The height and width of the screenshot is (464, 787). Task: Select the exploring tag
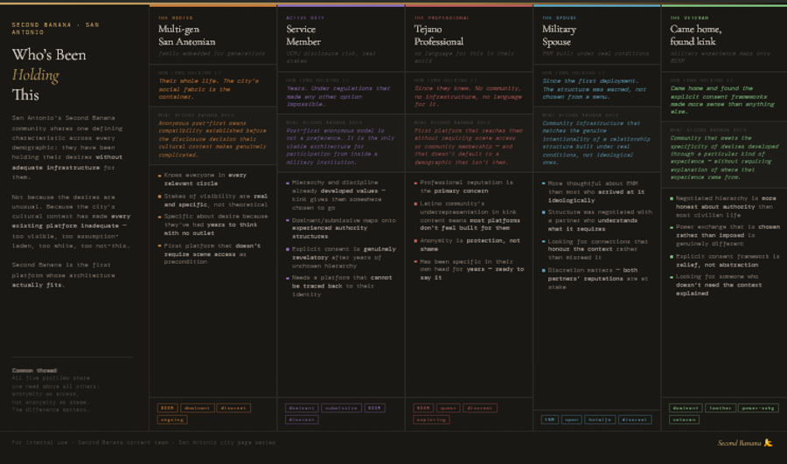(x=431, y=419)
